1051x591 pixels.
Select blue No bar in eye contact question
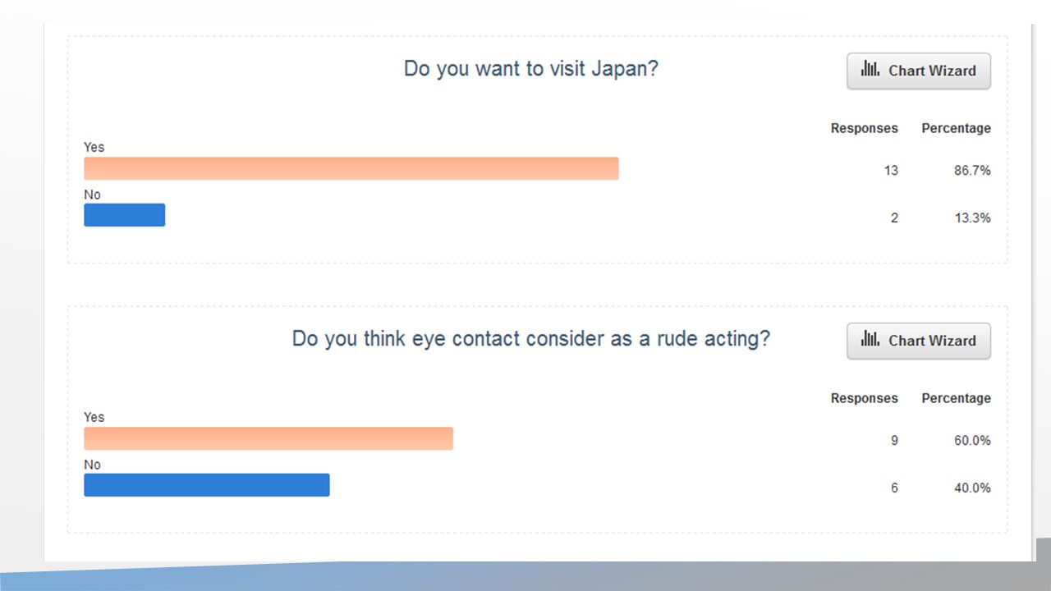tap(207, 485)
